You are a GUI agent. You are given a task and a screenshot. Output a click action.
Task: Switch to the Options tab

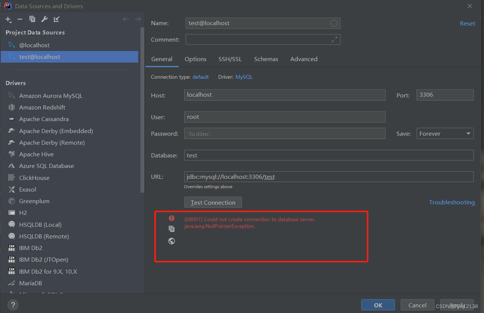196,59
